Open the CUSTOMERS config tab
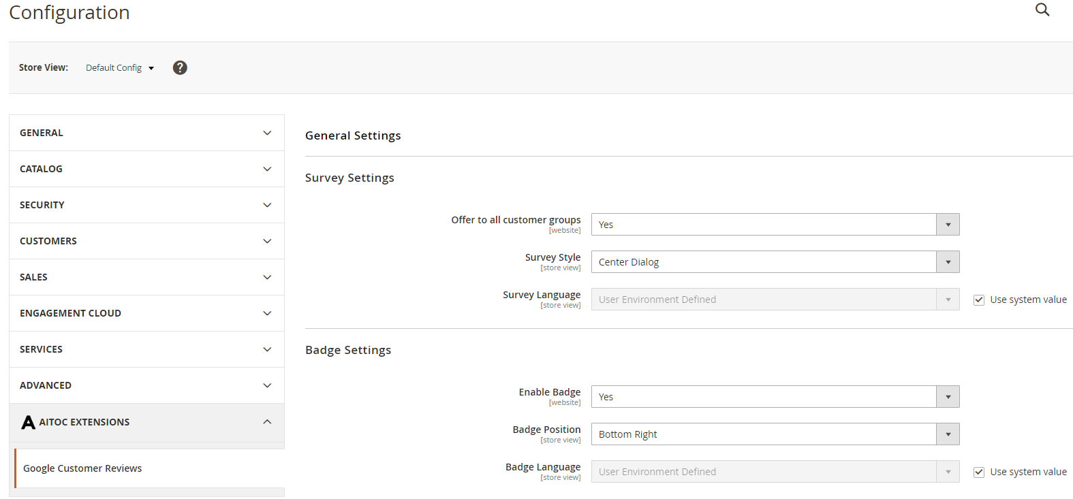The image size is (1073, 499). [146, 241]
